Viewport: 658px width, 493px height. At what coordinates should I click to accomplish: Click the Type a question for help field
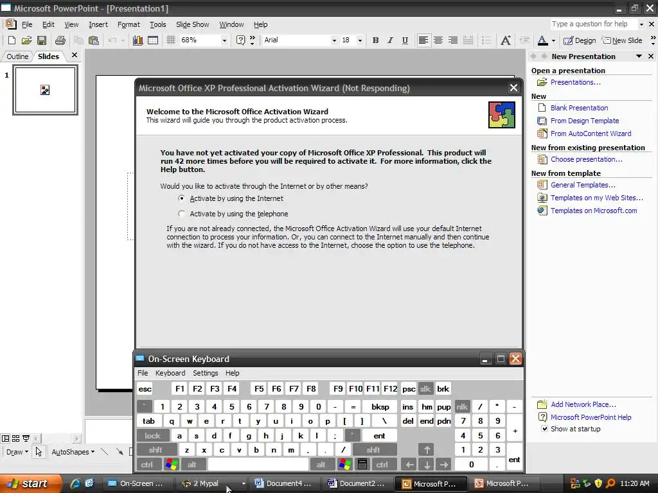click(594, 24)
